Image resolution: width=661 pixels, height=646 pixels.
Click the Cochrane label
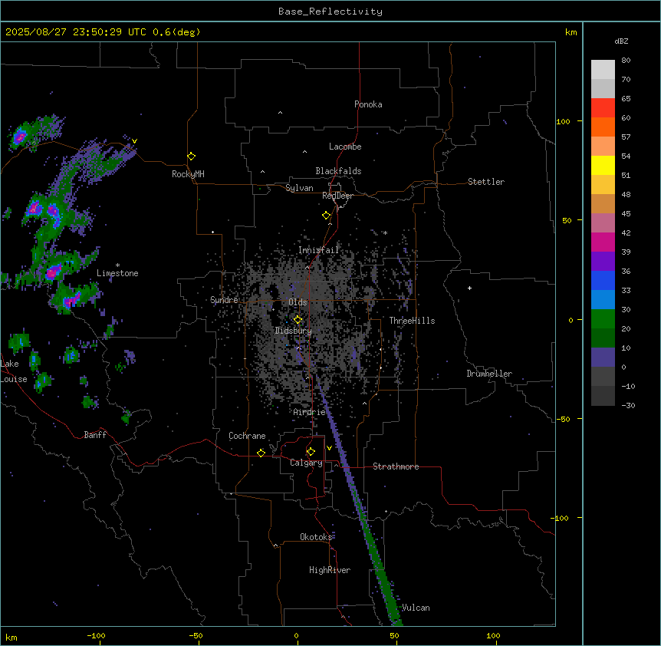pyautogui.click(x=247, y=436)
